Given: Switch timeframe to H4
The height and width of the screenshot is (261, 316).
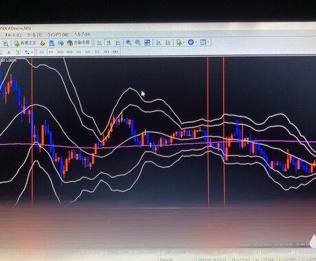Looking at the screenshot, I should click(x=88, y=52).
